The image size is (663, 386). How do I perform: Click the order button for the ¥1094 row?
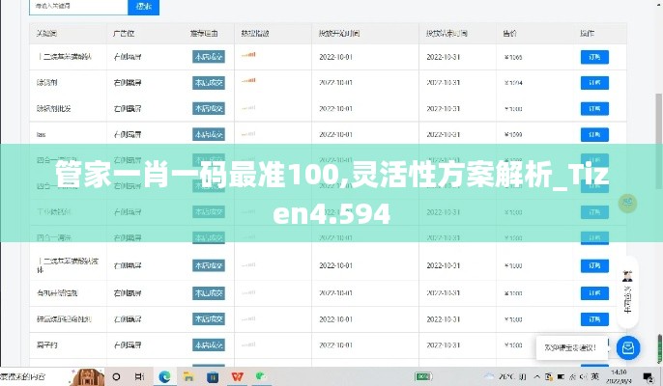point(594,83)
